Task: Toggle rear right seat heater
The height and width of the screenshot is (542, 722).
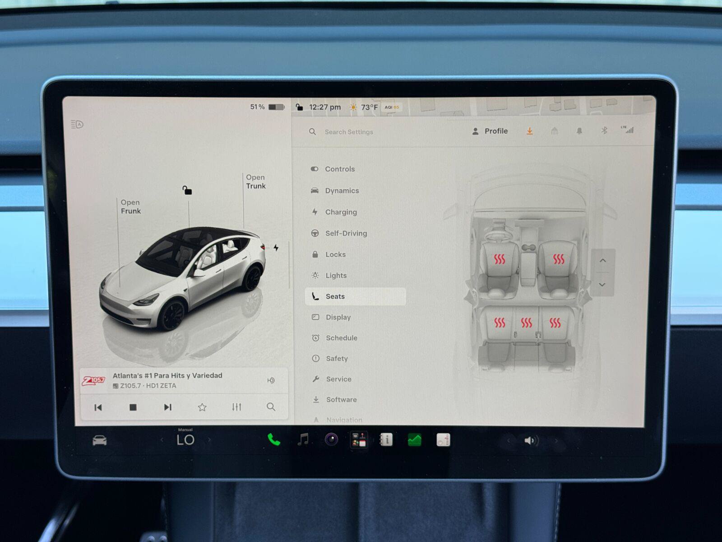Action: 555,322
